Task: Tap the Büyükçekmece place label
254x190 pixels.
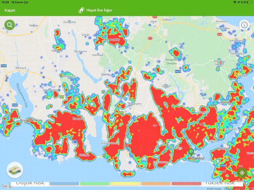Action: point(30,120)
